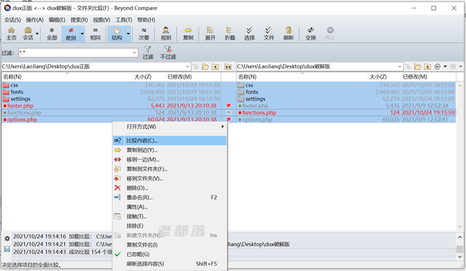Open dropdown arrow next to 差别

pyautogui.click(x=83, y=33)
